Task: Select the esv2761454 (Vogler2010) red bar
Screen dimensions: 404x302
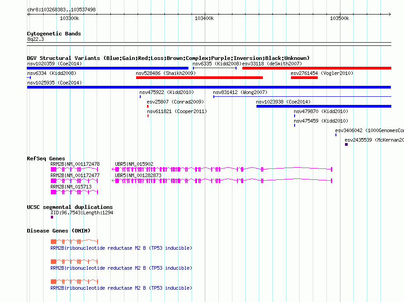Action: coord(304,78)
